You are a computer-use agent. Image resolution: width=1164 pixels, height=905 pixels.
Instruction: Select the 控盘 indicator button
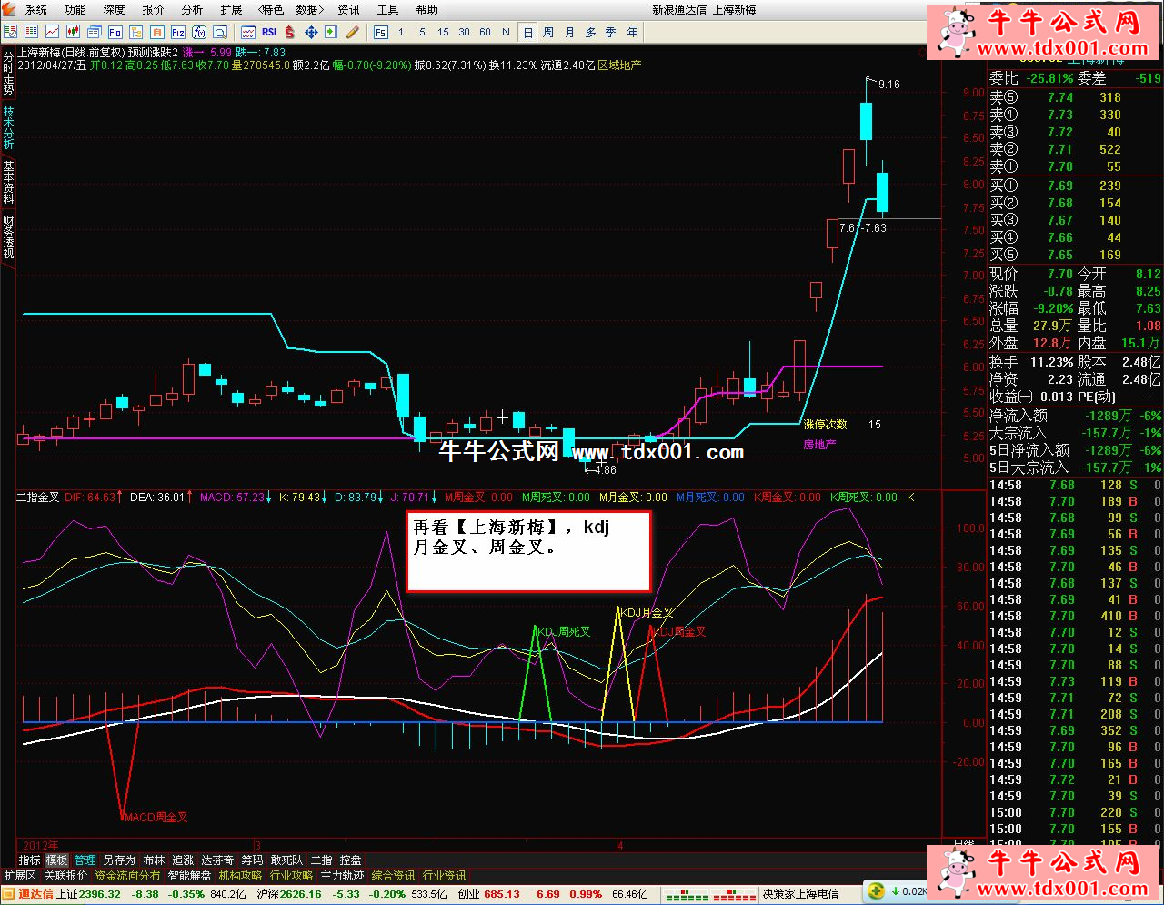(350, 860)
